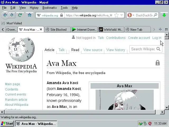The height and width of the screenshot is (127, 169).
Task: Open the History menu
Action: [34, 8]
